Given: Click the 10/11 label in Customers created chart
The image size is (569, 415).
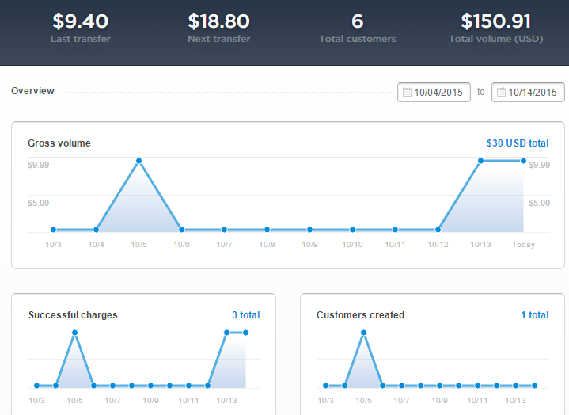Looking at the screenshot, I should [x=477, y=400].
